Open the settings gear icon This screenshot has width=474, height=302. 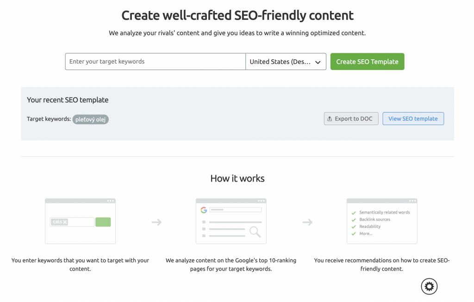(x=429, y=286)
